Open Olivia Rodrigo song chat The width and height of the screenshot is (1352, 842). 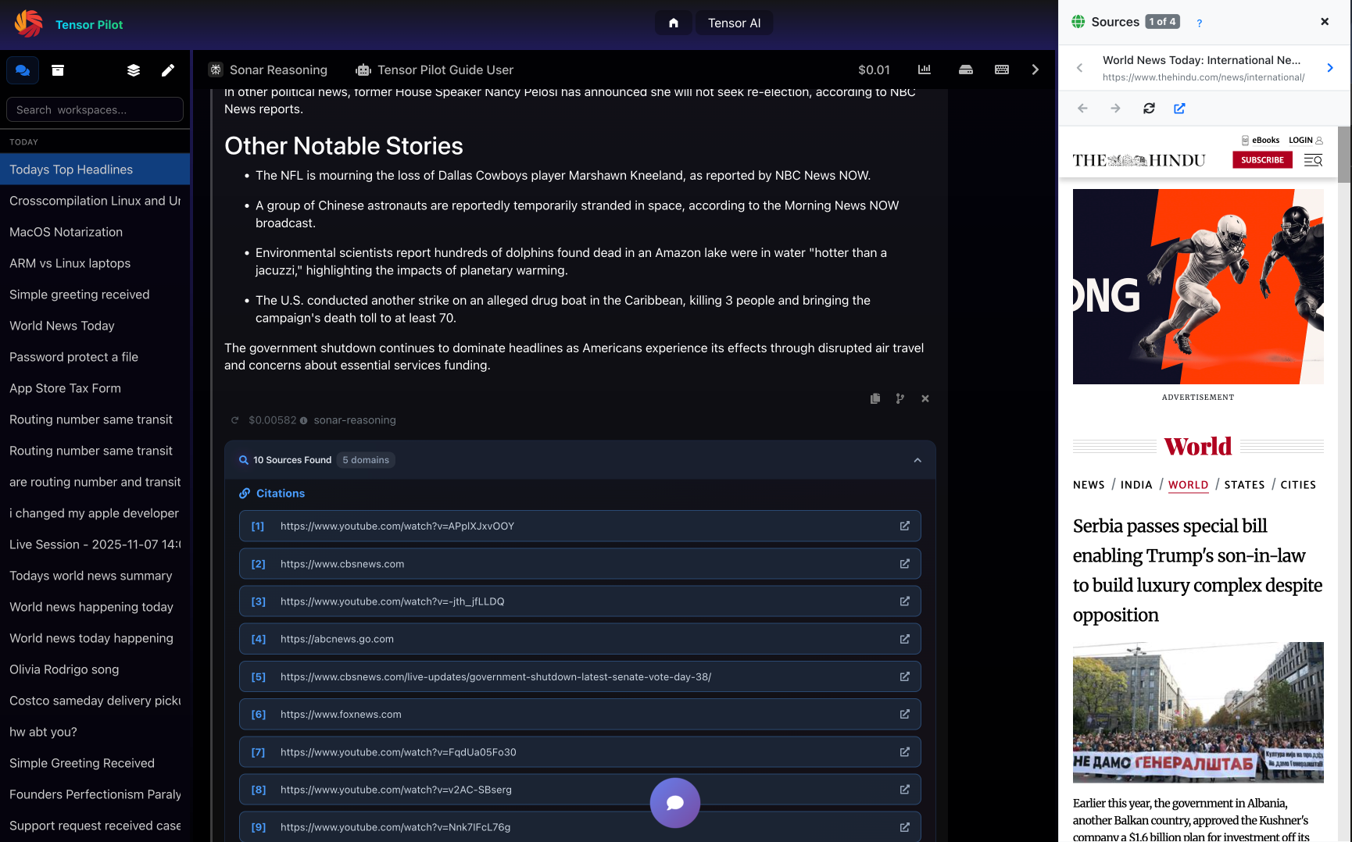click(95, 669)
